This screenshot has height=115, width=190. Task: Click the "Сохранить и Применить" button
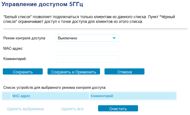[x=74, y=72]
